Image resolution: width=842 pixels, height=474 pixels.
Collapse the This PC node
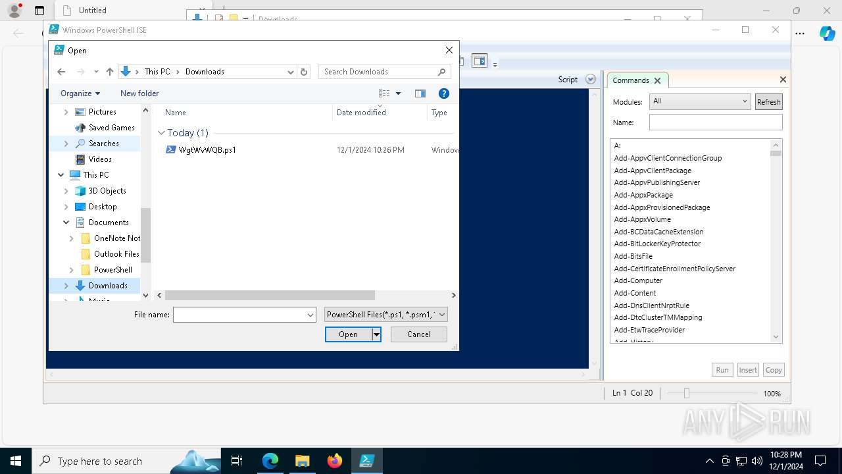pos(61,175)
